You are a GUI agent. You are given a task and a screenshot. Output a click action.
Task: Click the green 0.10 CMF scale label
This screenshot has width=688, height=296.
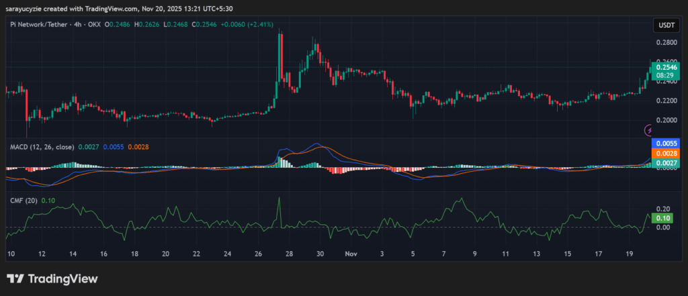click(662, 218)
